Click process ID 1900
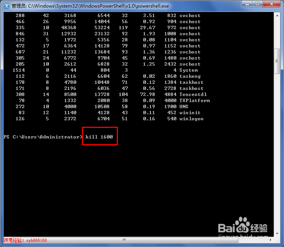The width and height of the screenshot is (284, 247). 170,107
